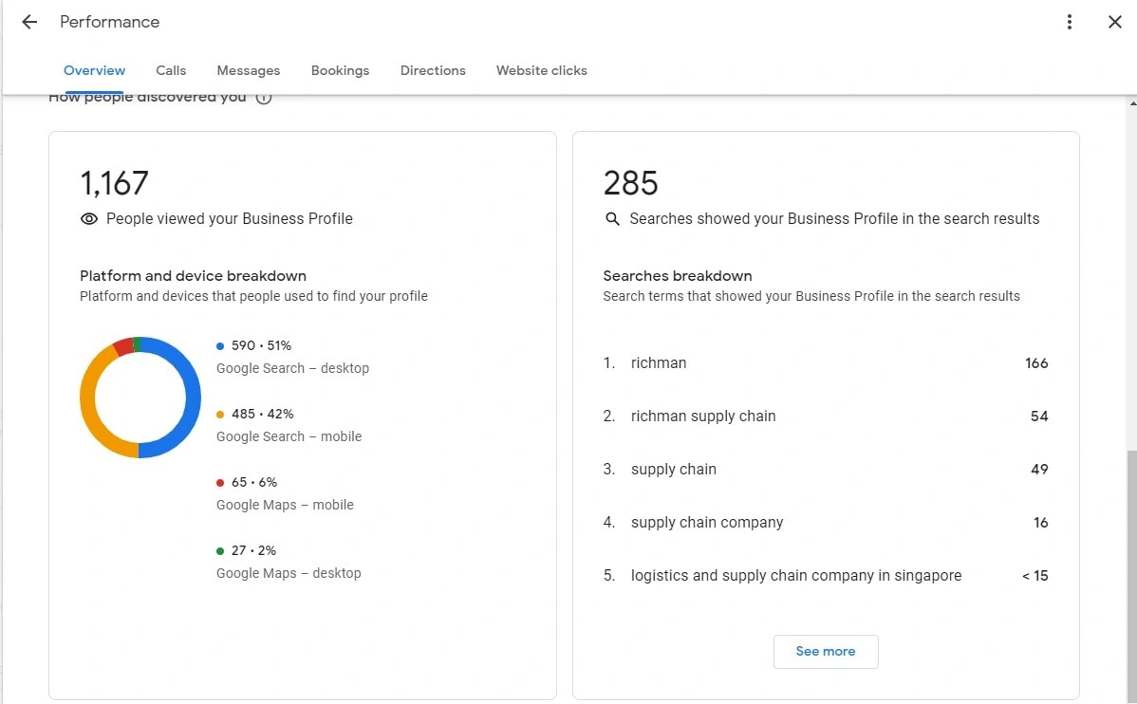
Task: Click the back arrow icon
Action: pyautogui.click(x=29, y=22)
